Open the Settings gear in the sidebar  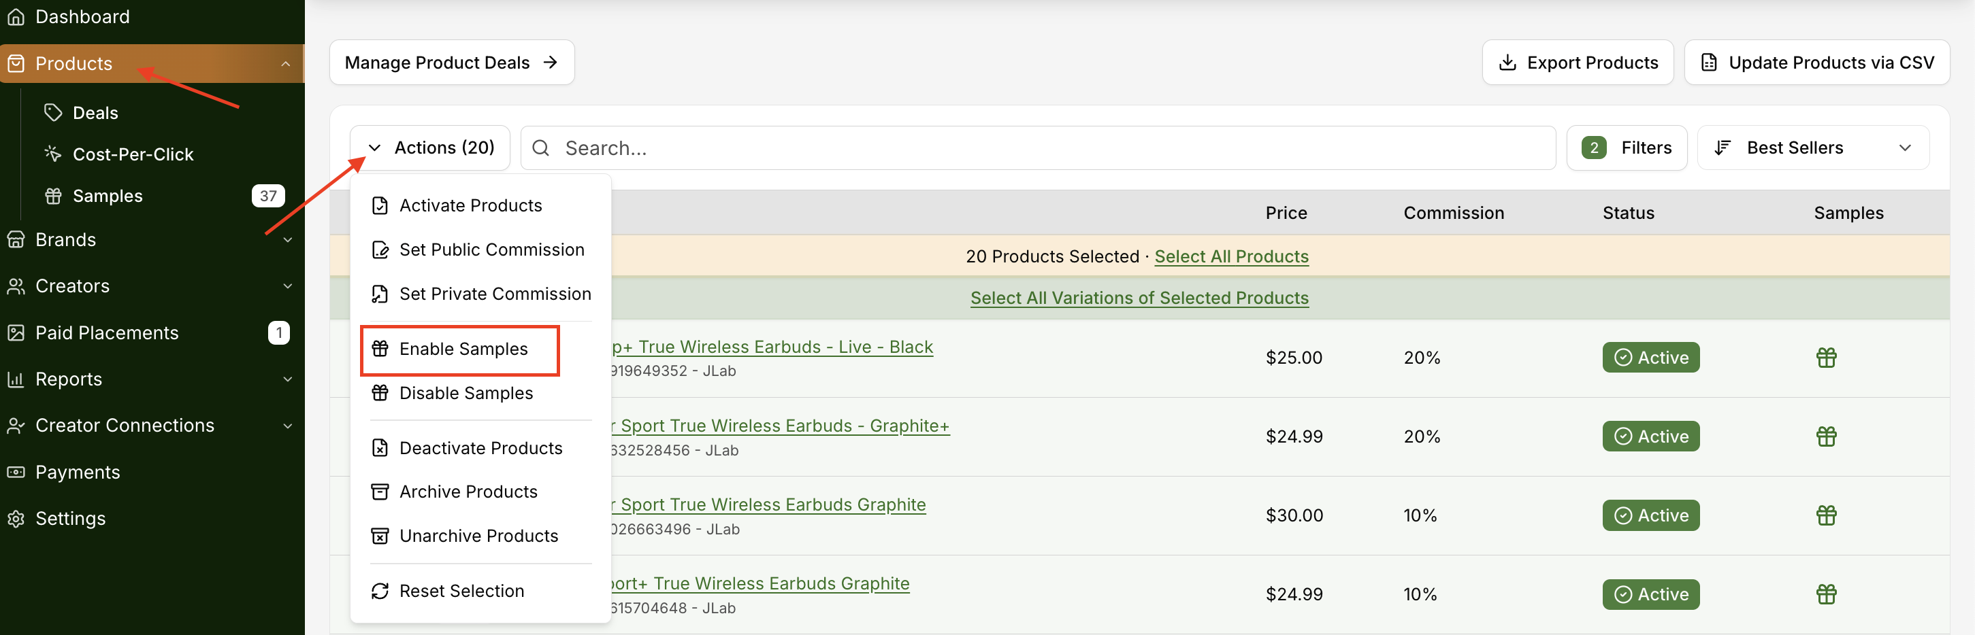[16, 519]
